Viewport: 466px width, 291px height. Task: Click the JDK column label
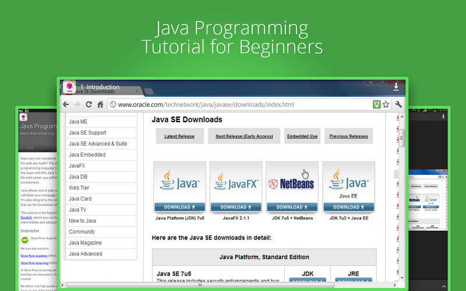click(308, 274)
